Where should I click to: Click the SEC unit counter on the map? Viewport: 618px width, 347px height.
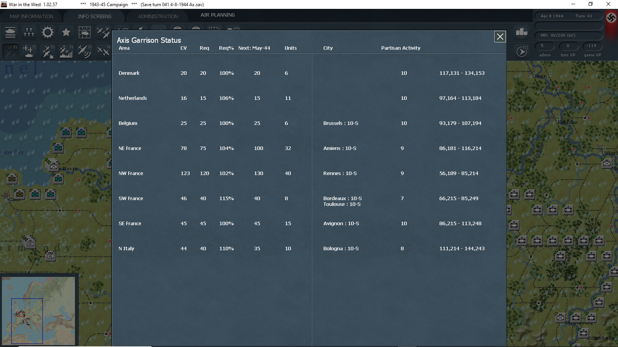tap(31, 243)
